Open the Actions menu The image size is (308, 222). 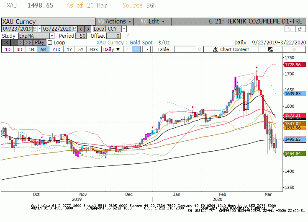tap(115, 21)
